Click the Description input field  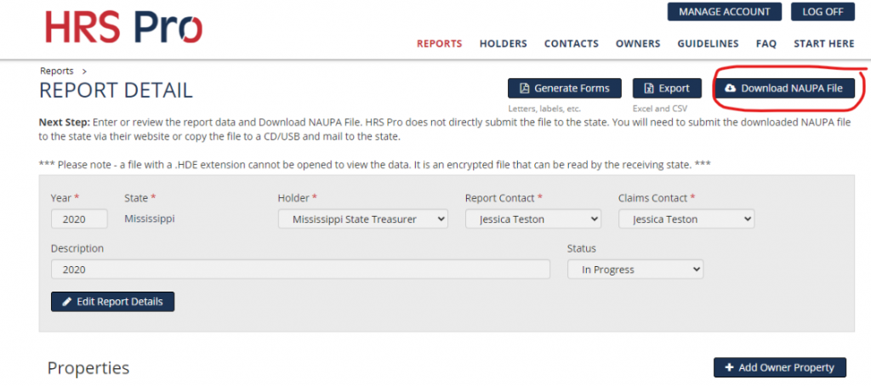click(300, 270)
